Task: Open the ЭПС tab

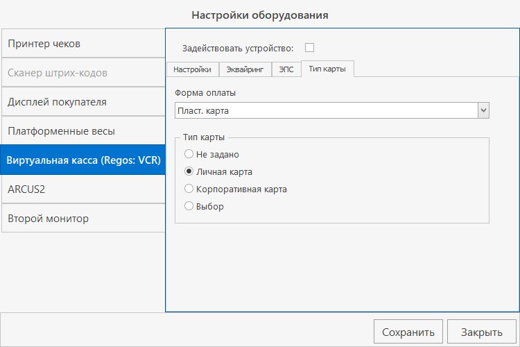Action: 286,69
